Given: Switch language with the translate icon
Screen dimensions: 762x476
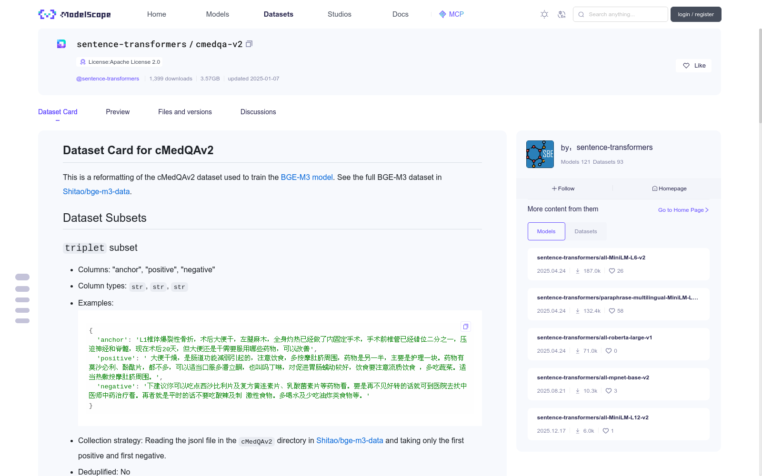Looking at the screenshot, I should point(562,14).
